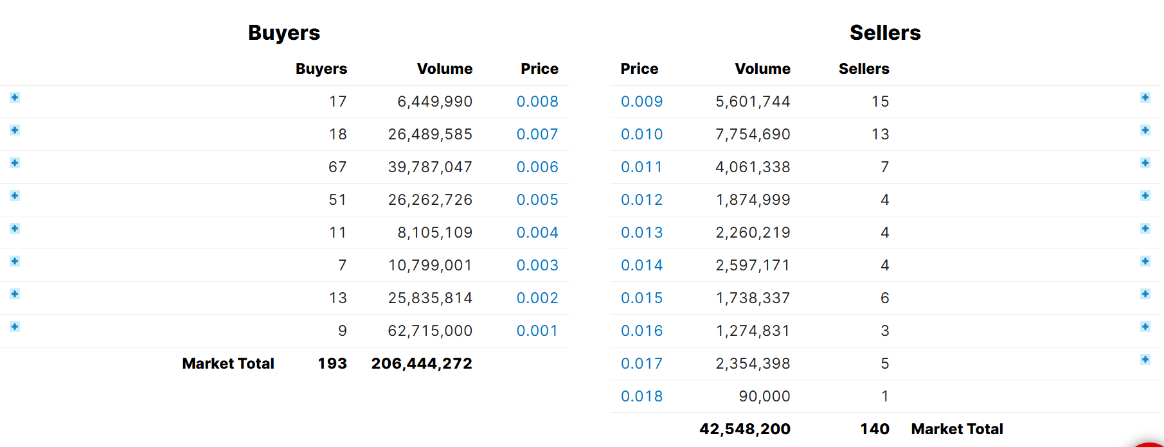The image size is (1164, 447).
Task: Expand the buyers row priced 0.008
Action: point(15,98)
